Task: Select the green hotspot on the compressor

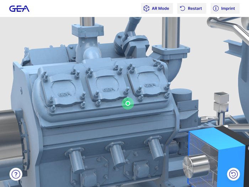Action: [x=128, y=104]
